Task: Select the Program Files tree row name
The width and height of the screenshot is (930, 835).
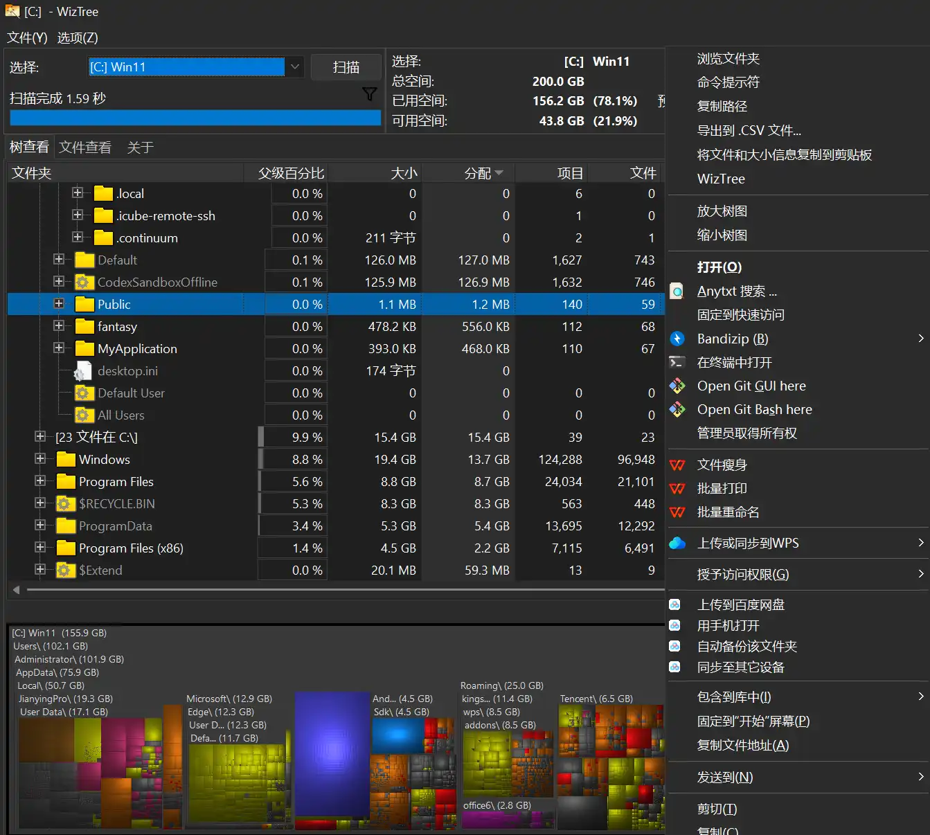Action: pyautogui.click(x=116, y=481)
